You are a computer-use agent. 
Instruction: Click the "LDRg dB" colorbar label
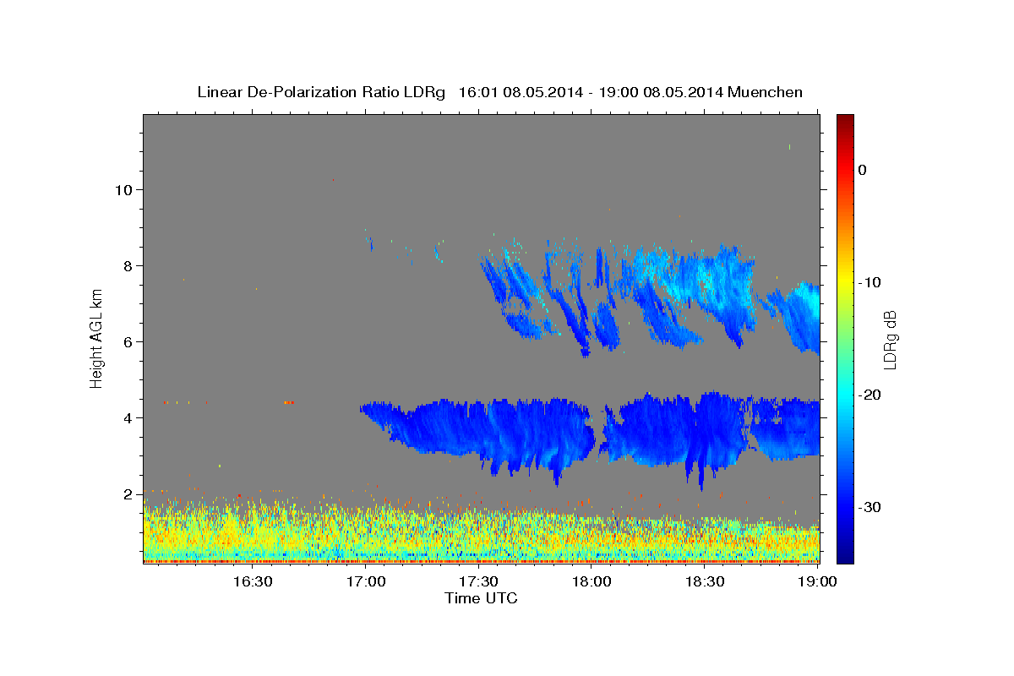coord(890,340)
